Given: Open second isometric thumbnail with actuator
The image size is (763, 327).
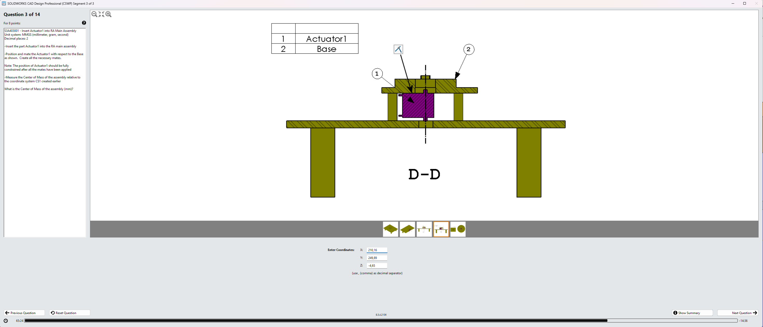Looking at the screenshot, I should [407, 229].
